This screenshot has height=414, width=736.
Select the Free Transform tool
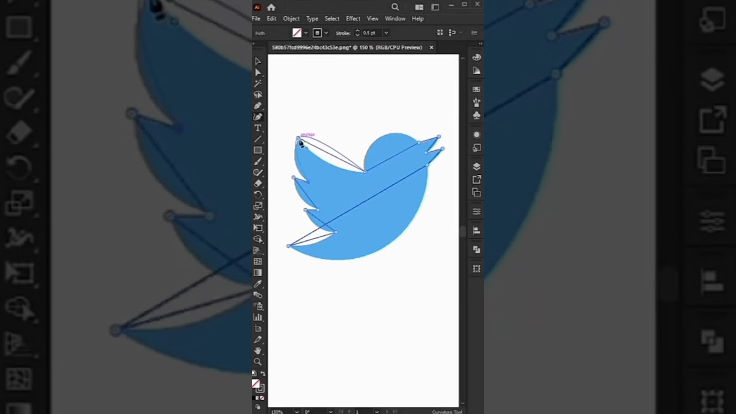pos(258,228)
